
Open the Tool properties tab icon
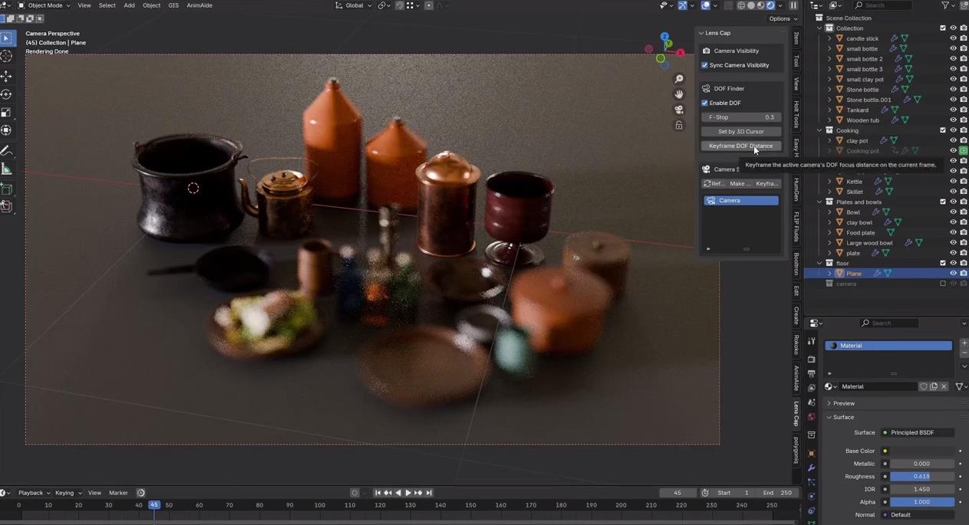point(812,341)
